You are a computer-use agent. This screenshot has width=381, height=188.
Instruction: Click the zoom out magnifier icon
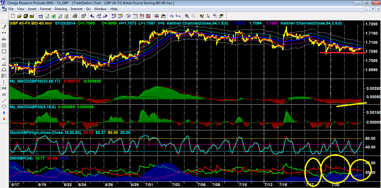tap(193, 16)
